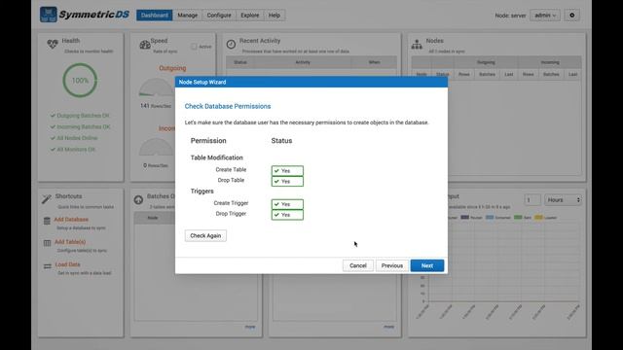Click the Activity column header
This screenshot has width=623, height=350.
(x=303, y=62)
